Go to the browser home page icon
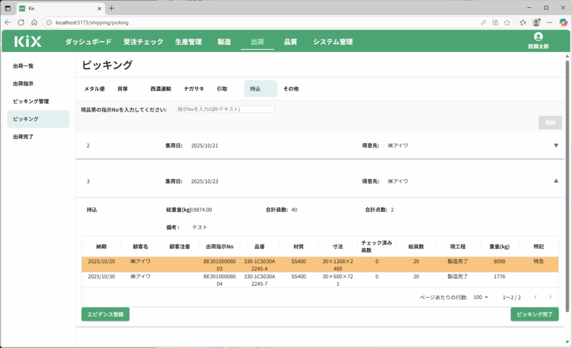 [x=34, y=22]
